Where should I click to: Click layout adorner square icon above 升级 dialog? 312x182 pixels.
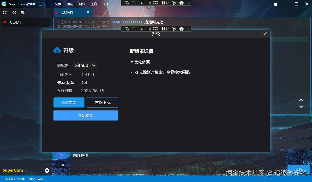[148, 29]
